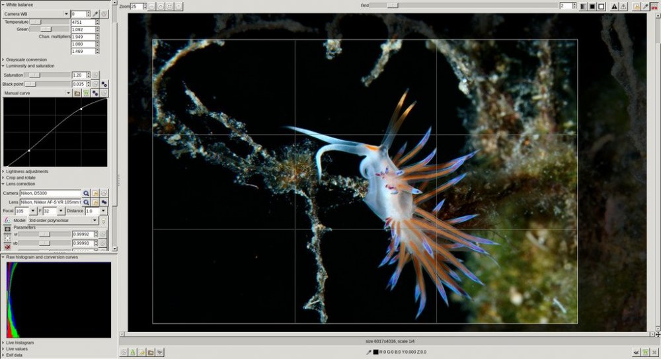
Task: Switch to the lens distortion tab
Action: [x=7, y=239]
